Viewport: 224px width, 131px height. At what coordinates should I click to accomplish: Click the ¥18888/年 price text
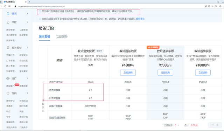click(x=203, y=65)
